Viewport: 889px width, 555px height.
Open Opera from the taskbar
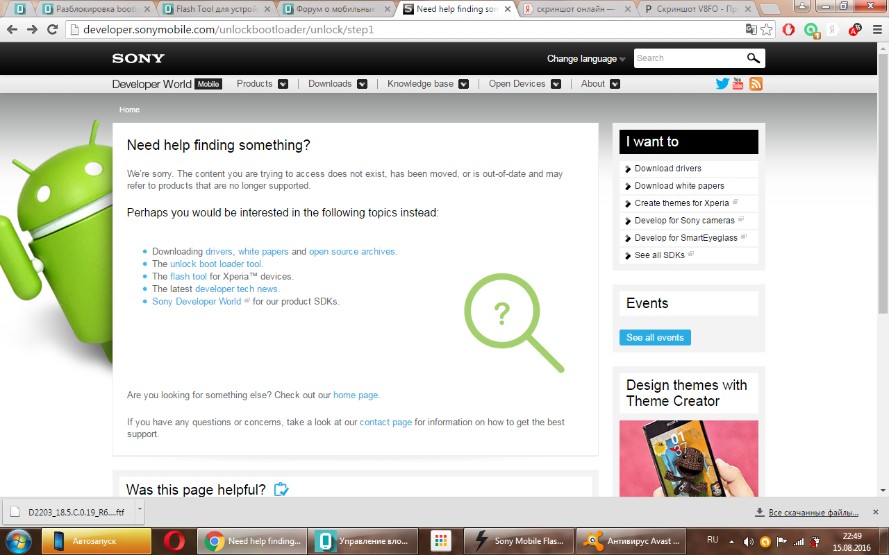(x=174, y=541)
